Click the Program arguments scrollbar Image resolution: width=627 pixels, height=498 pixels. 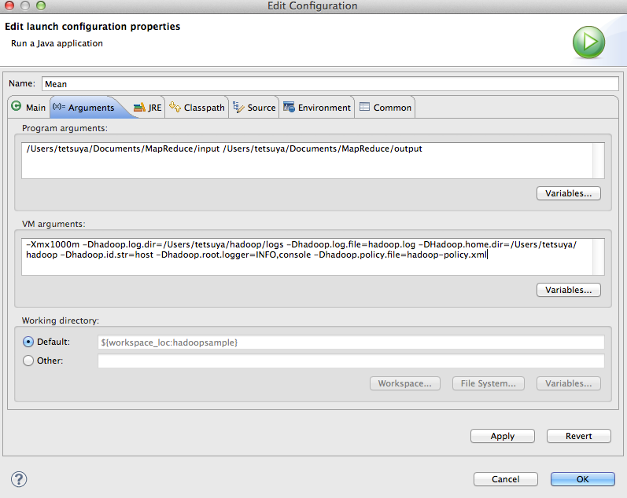(598, 160)
